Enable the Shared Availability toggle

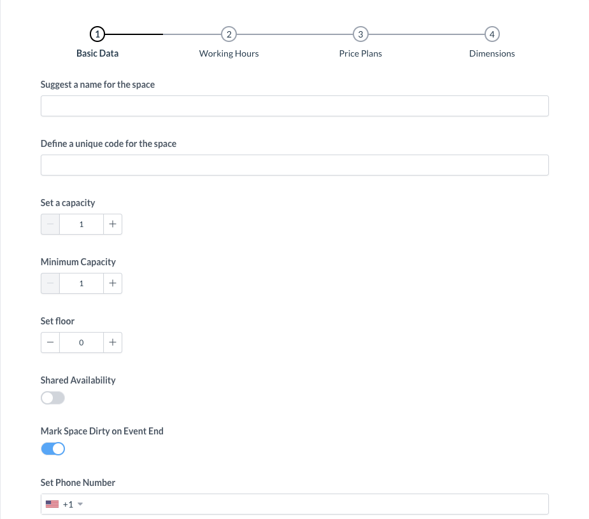pos(53,398)
